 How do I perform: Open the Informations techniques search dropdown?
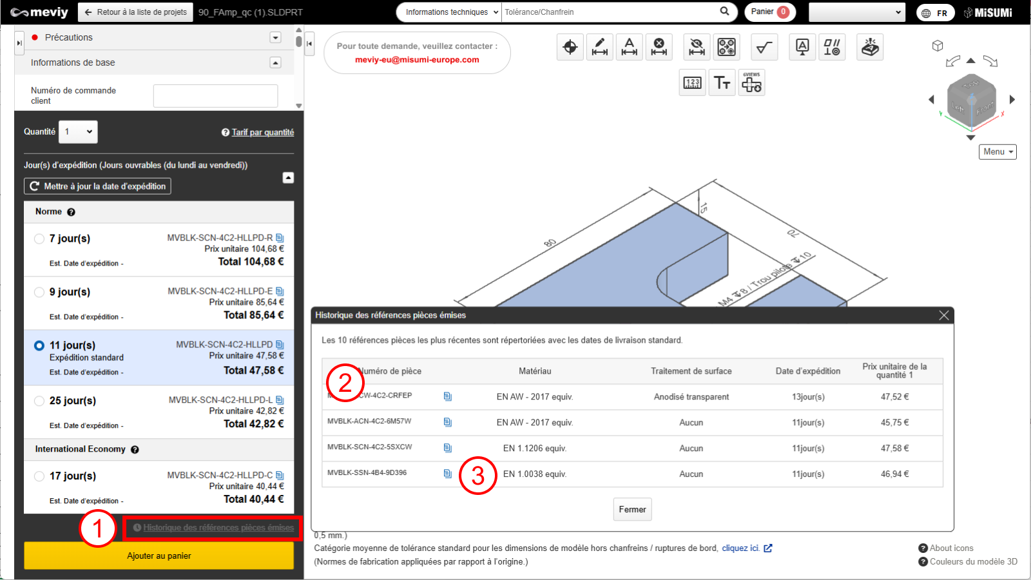[449, 12]
